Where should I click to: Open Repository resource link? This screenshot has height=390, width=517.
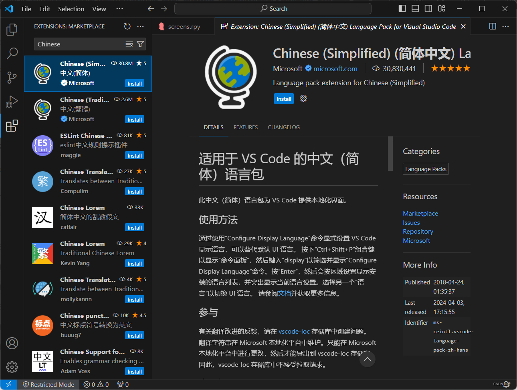(418, 232)
